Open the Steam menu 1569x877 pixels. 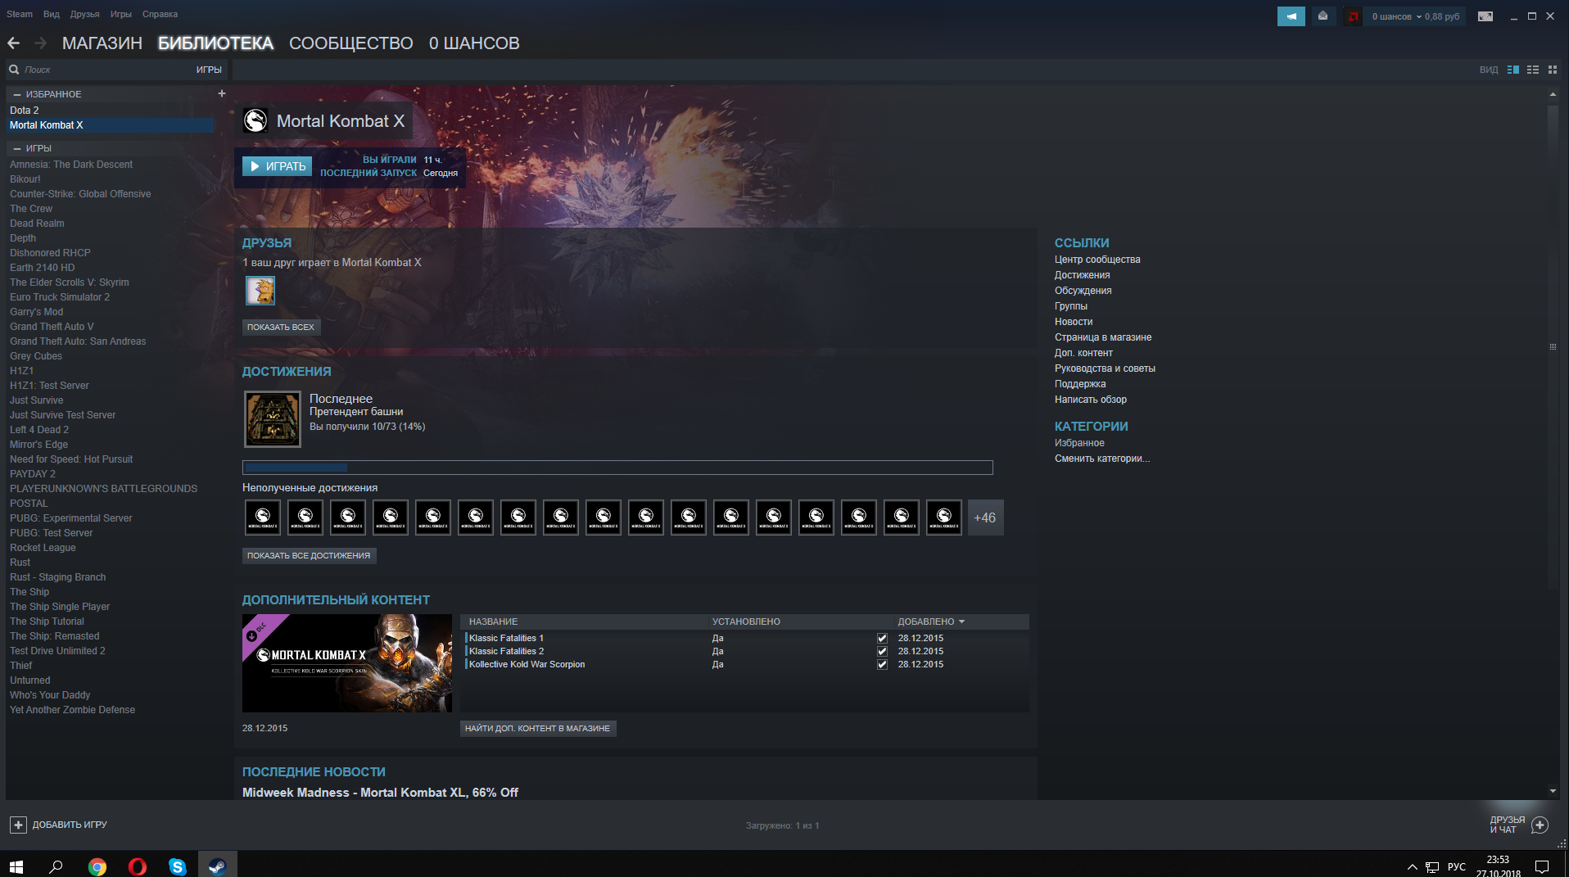click(20, 14)
